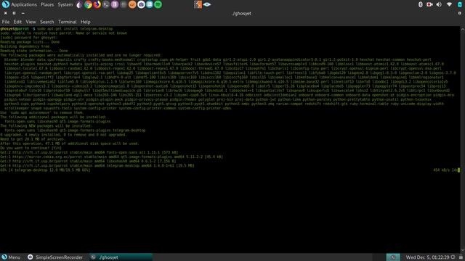This screenshot has width=465, height=261.
Task: Click the red screen recorder tray icon
Action: 429,4
